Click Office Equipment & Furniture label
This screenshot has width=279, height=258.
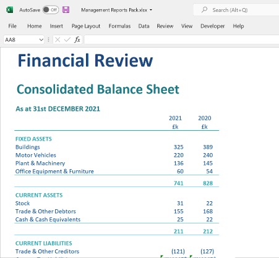coord(54,172)
